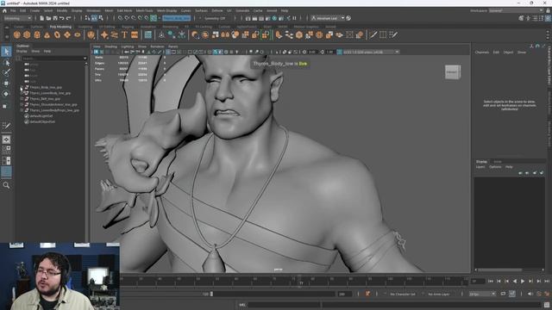Create a polygon plane from shelf
The height and width of the screenshot is (310, 552).
[x=67, y=34]
